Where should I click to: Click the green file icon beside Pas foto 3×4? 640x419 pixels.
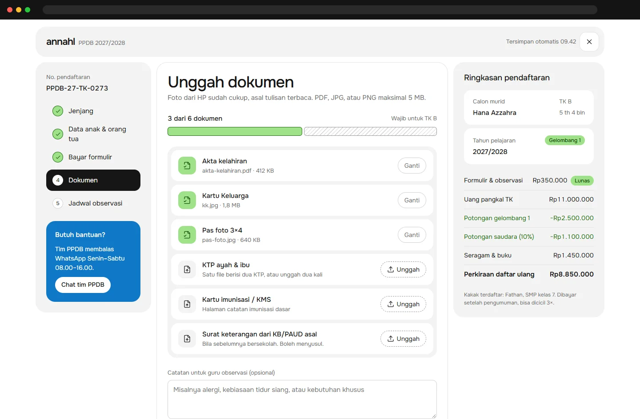point(187,235)
